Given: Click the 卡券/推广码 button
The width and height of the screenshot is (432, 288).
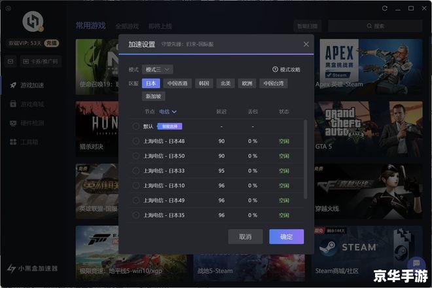Looking at the screenshot, I should click(41, 61).
